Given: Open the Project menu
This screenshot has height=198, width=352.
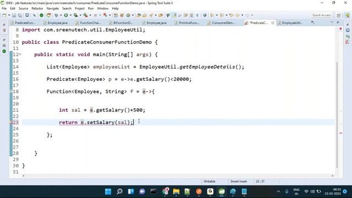Looking at the screenshot, I should point(79,9).
